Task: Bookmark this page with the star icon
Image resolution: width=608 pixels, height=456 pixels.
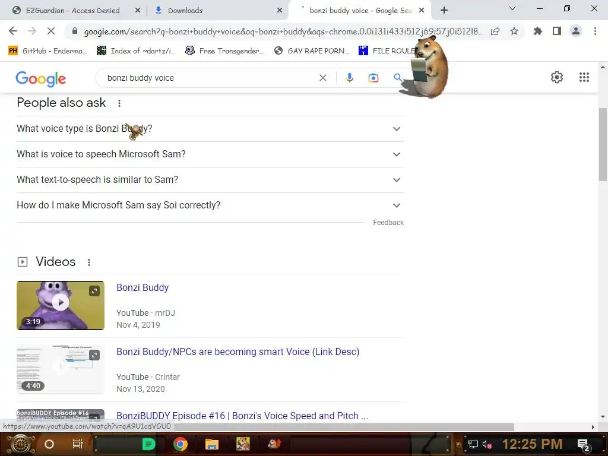Action: pyautogui.click(x=514, y=31)
